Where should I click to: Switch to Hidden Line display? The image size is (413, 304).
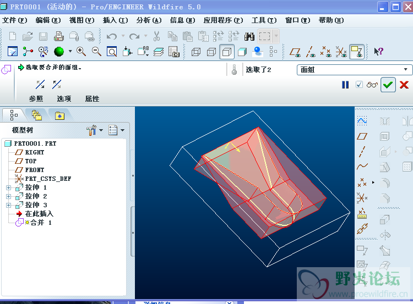pyautogui.click(x=211, y=52)
